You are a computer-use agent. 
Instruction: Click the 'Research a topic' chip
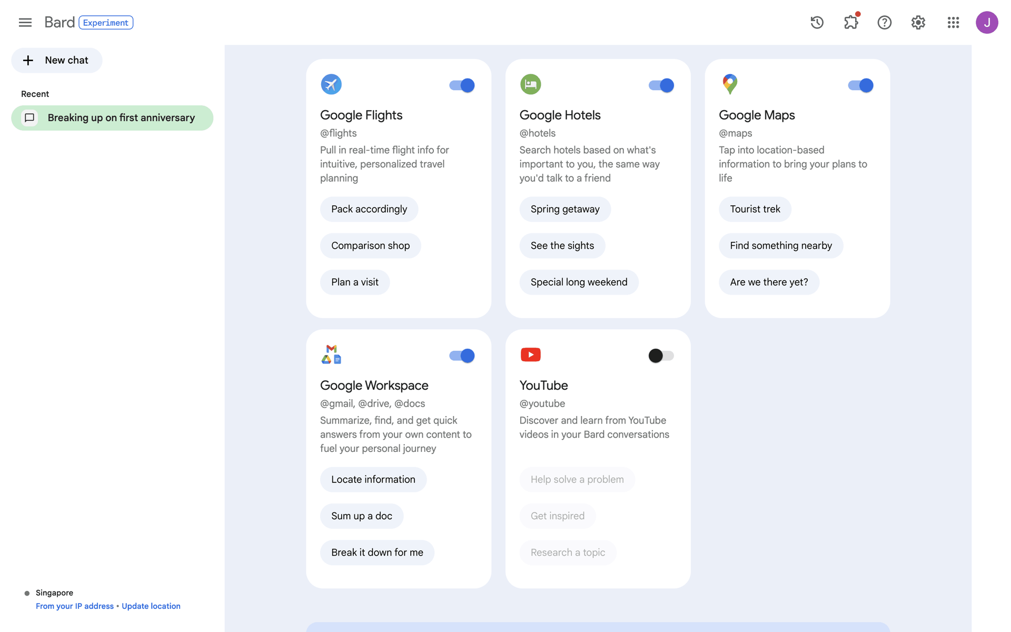pos(568,552)
